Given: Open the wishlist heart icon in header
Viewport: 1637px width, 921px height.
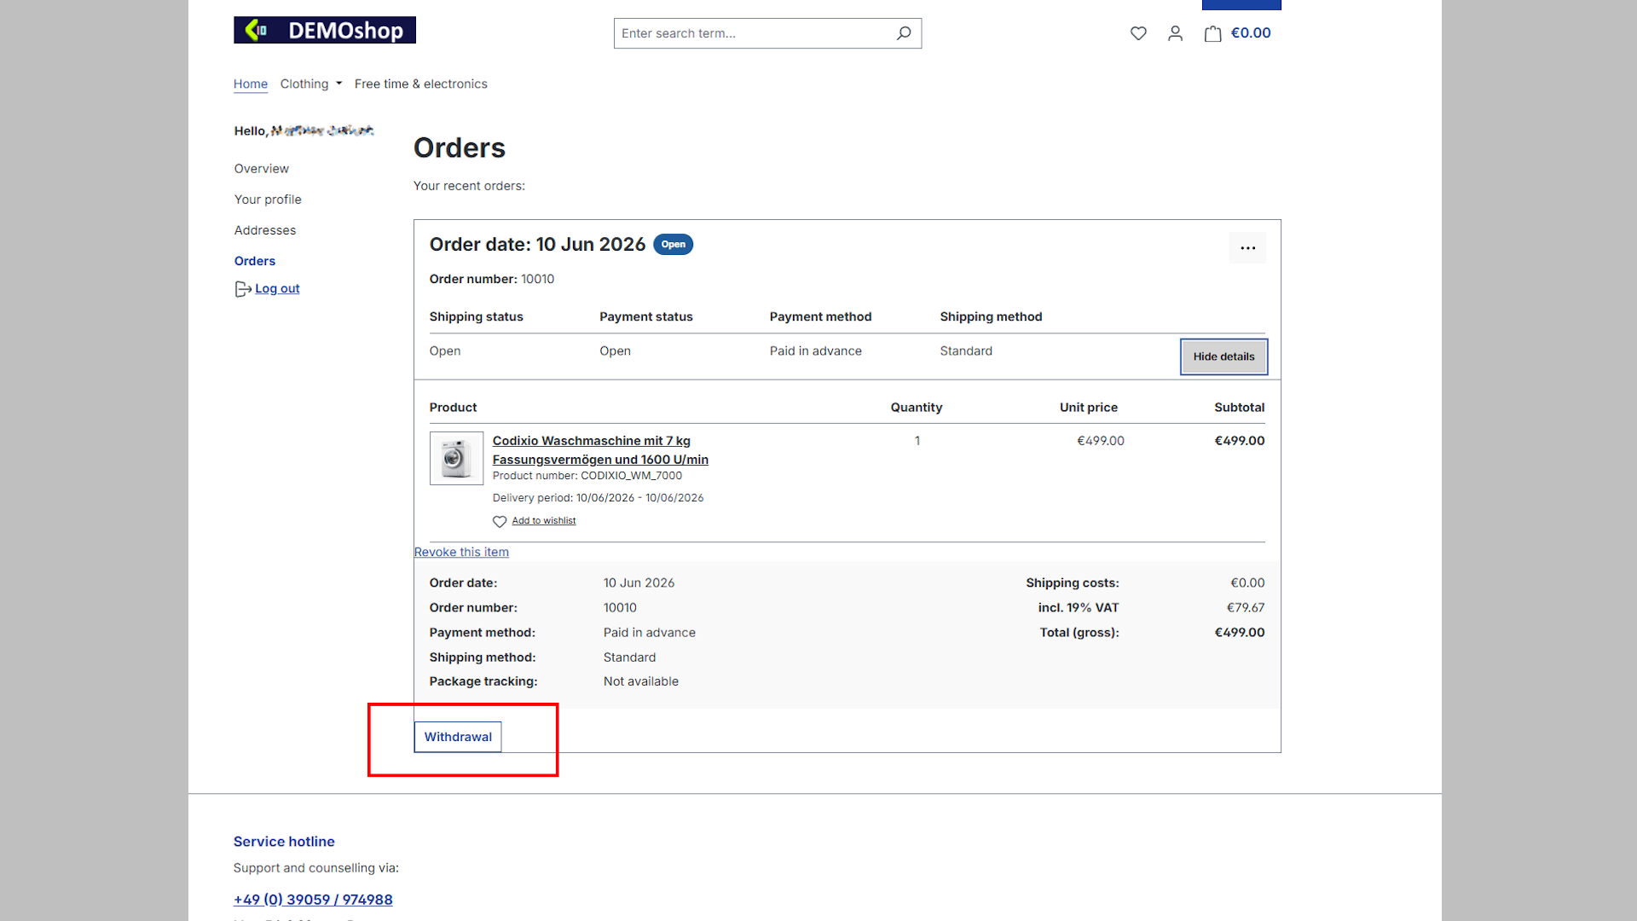Looking at the screenshot, I should point(1138,33).
